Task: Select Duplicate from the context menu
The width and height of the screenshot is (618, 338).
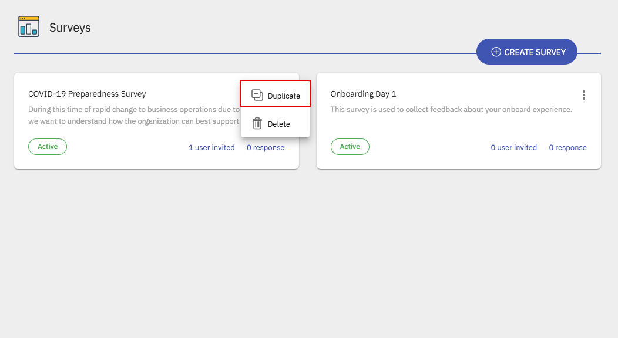Action: [283, 96]
